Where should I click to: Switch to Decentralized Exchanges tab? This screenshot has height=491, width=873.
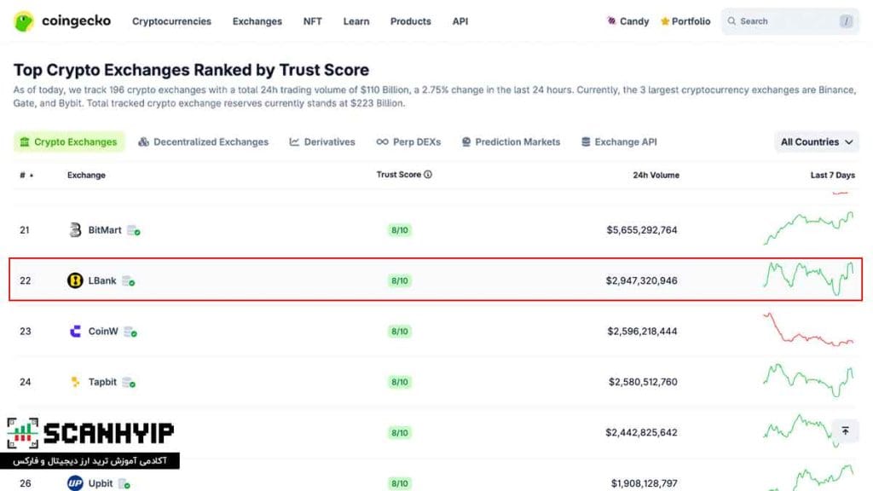(x=203, y=142)
